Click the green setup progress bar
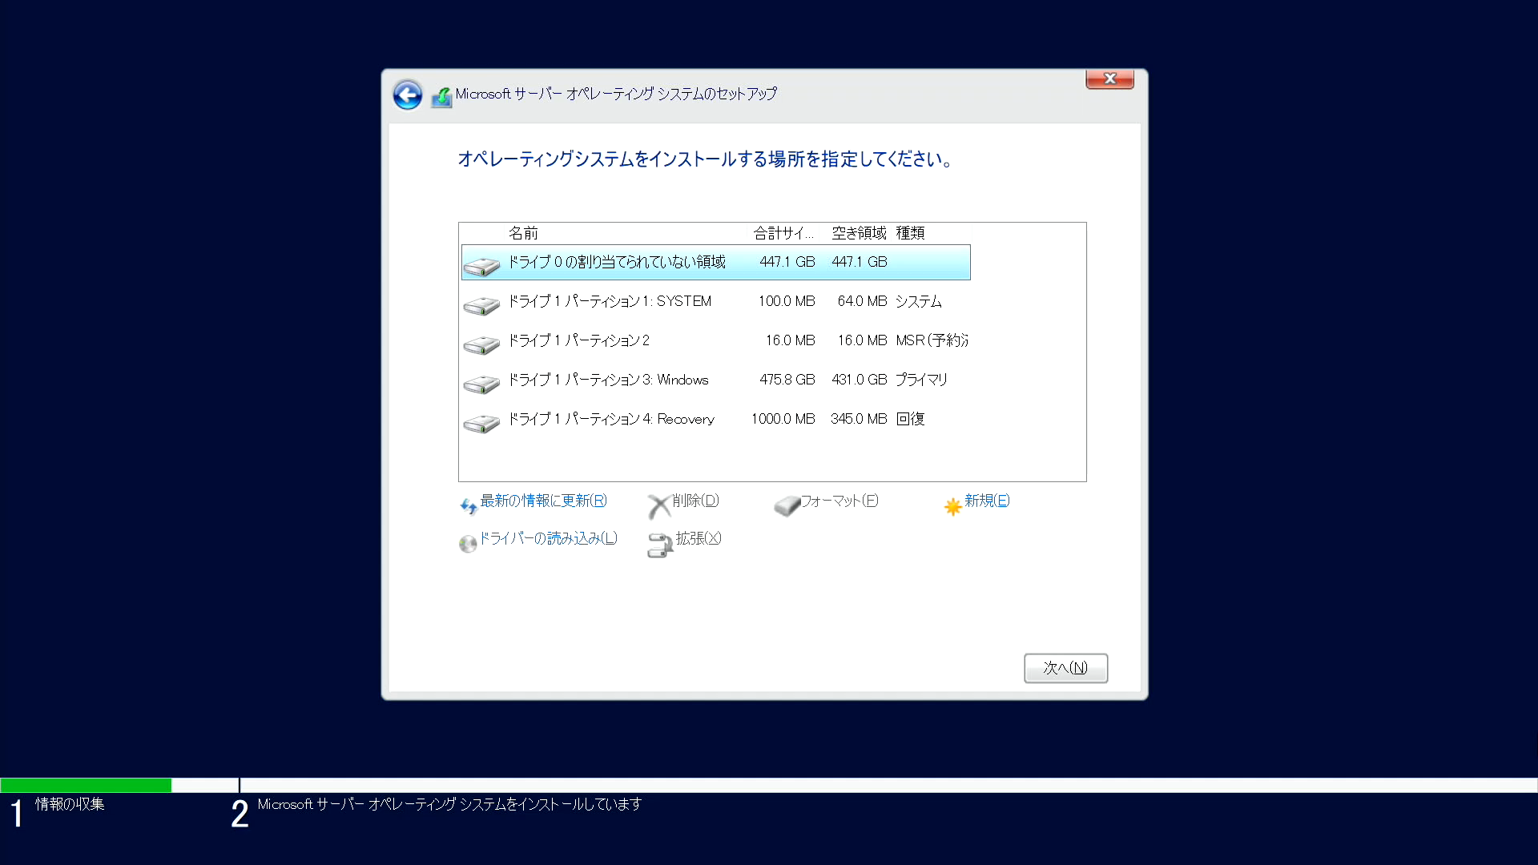Viewport: 1538px width, 865px height. click(86, 785)
